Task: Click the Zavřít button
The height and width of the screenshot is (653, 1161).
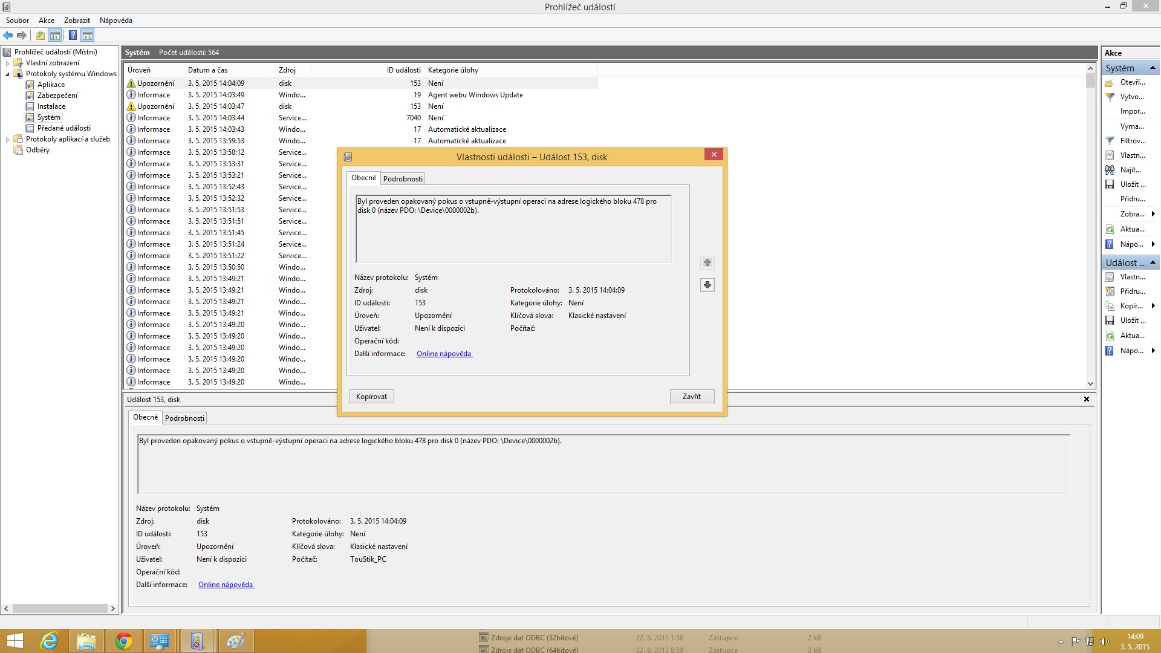Action: pyautogui.click(x=692, y=397)
